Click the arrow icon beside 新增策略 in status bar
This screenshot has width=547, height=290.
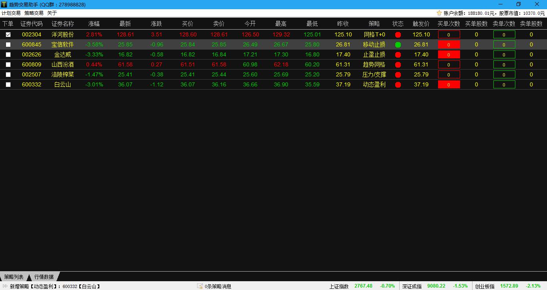(5, 286)
